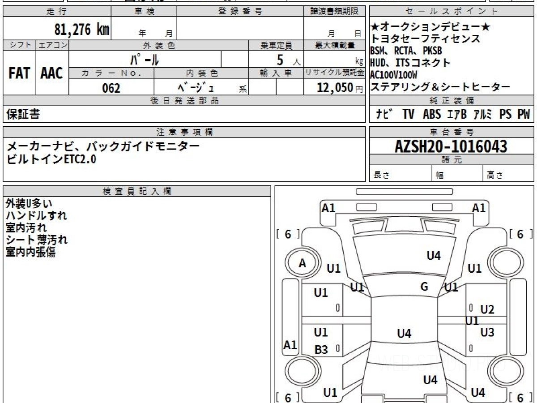Select the 内装色 header
The width and height of the screenshot is (537, 403).
pos(201,73)
